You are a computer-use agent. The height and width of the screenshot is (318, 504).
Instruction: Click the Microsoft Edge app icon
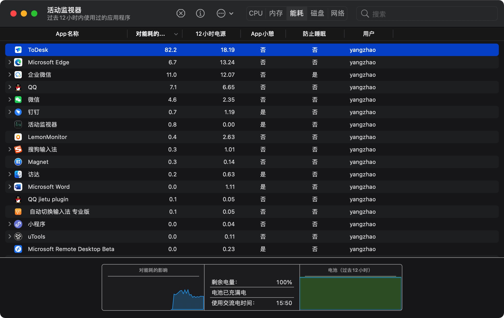tap(18, 62)
